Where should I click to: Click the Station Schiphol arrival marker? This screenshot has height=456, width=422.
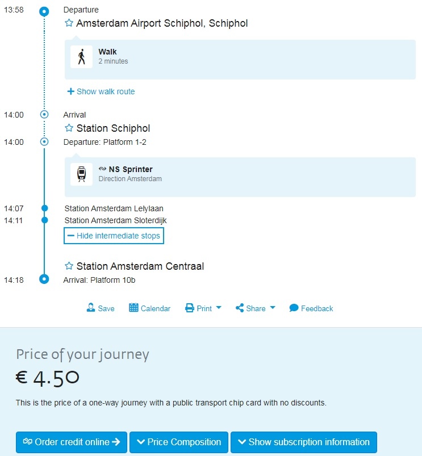coord(44,115)
